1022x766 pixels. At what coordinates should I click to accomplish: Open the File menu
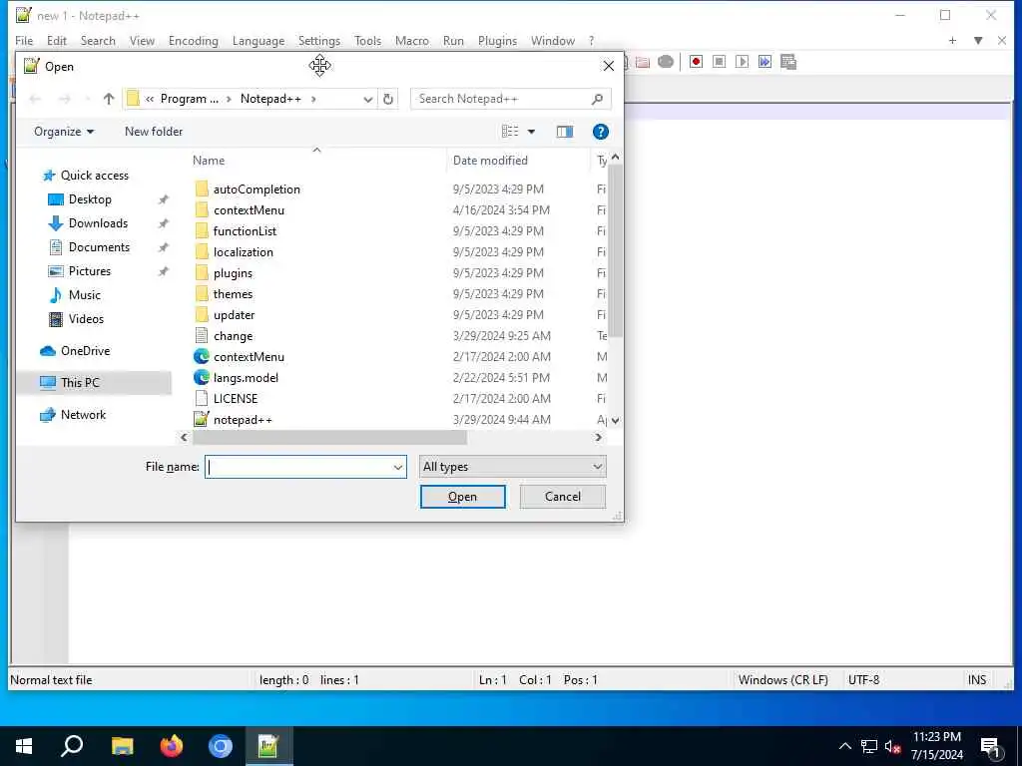(x=24, y=40)
